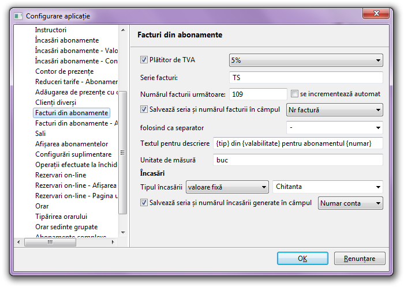Open the 5% TVA rate dropdown
This screenshot has width=404, height=288.
306,60
